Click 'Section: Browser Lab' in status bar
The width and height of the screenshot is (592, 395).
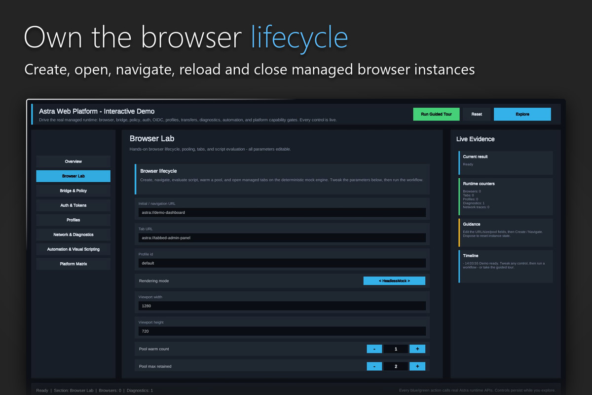coord(74,391)
